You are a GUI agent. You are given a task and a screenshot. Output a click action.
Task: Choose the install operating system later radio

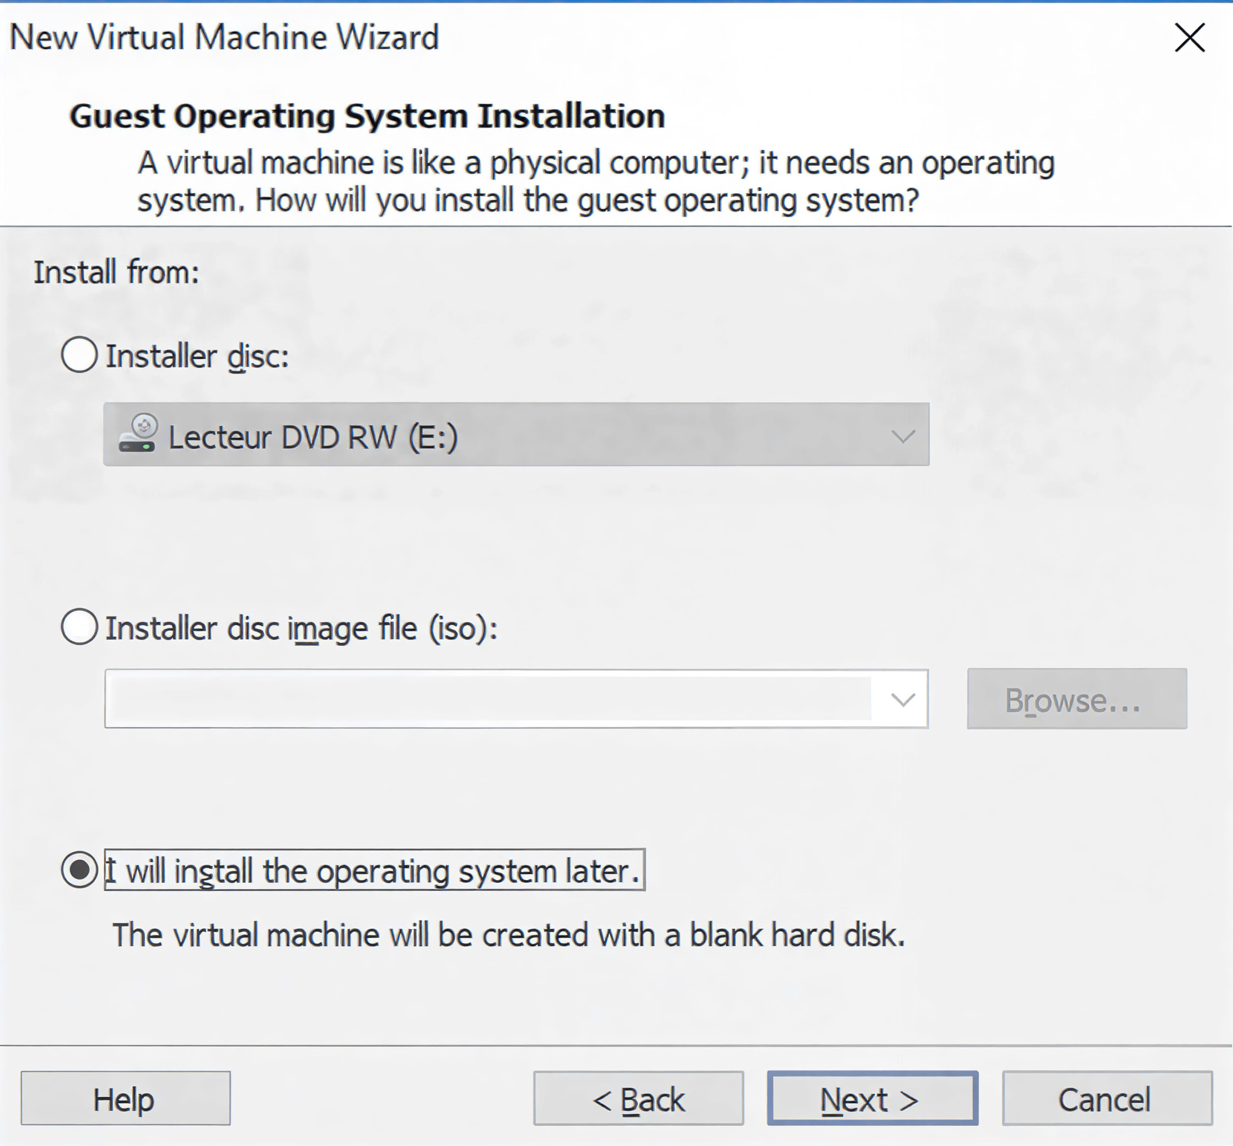click(79, 870)
